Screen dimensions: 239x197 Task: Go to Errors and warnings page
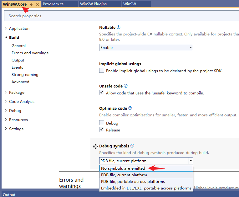point(30,53)
